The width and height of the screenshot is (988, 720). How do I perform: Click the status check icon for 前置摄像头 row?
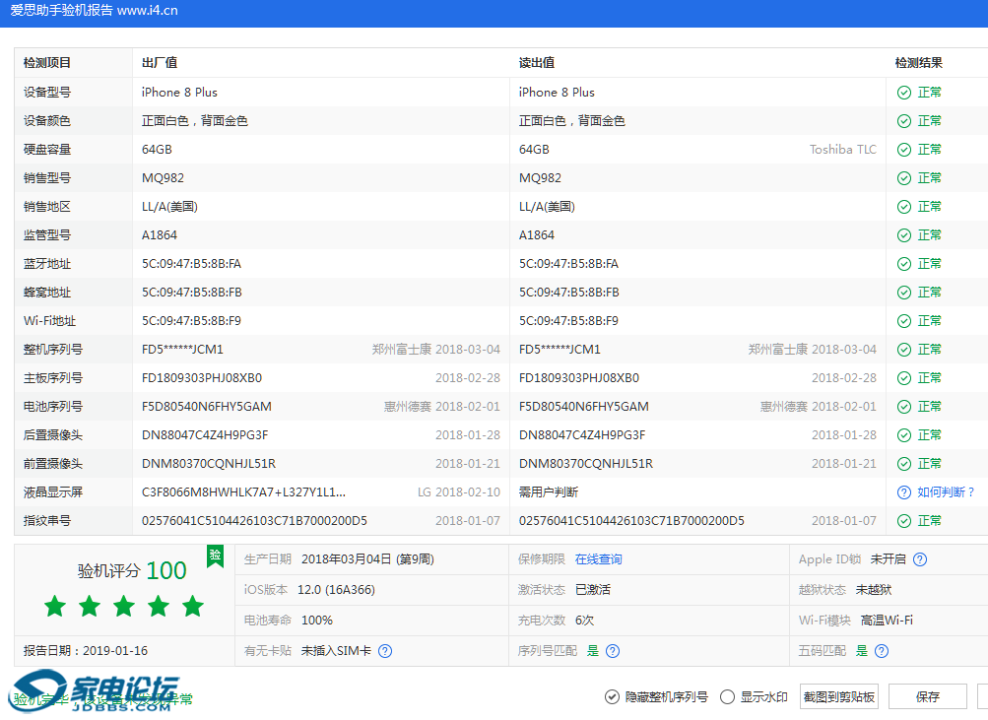click(904, 464)
